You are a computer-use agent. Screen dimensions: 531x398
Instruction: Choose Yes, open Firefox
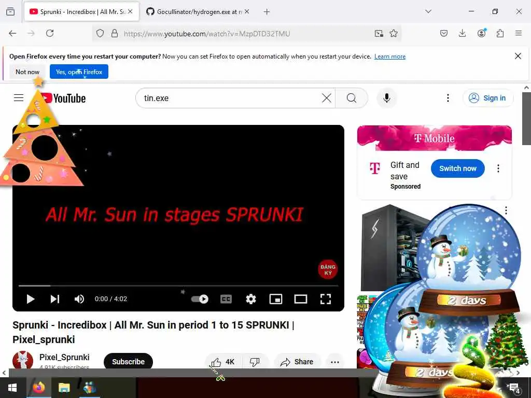[x=79, y=72]
